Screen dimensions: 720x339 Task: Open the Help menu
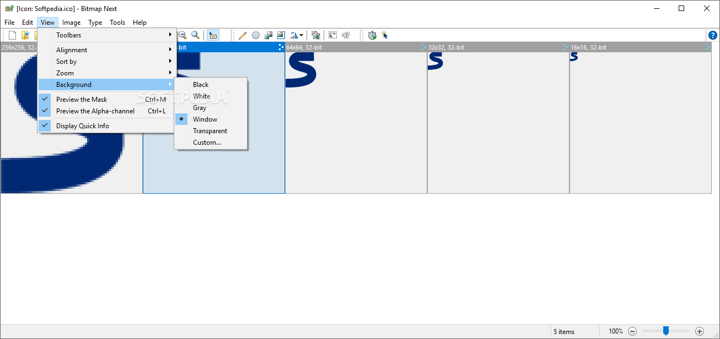140,23
